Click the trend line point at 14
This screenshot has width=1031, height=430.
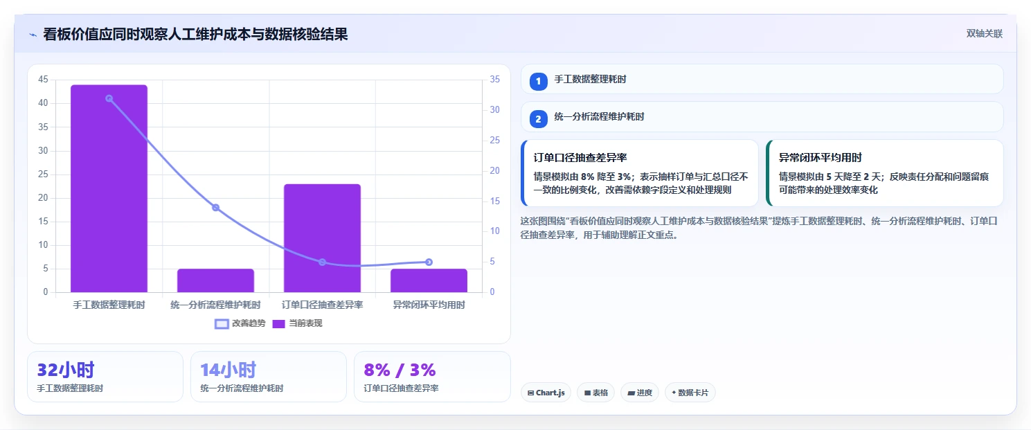coord(215,208)
